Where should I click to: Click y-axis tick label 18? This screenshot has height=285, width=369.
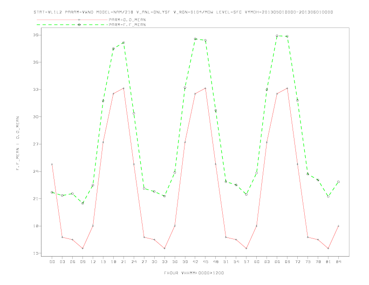coord(36,226)
